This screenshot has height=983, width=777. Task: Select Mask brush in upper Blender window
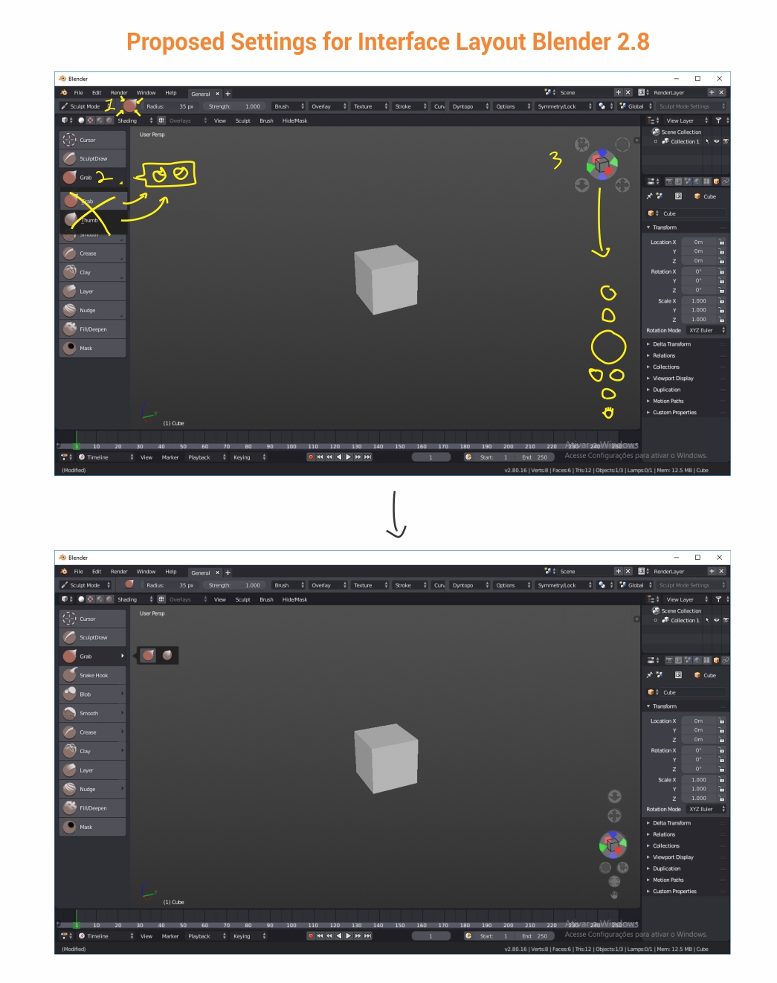(x=92, y=348)
